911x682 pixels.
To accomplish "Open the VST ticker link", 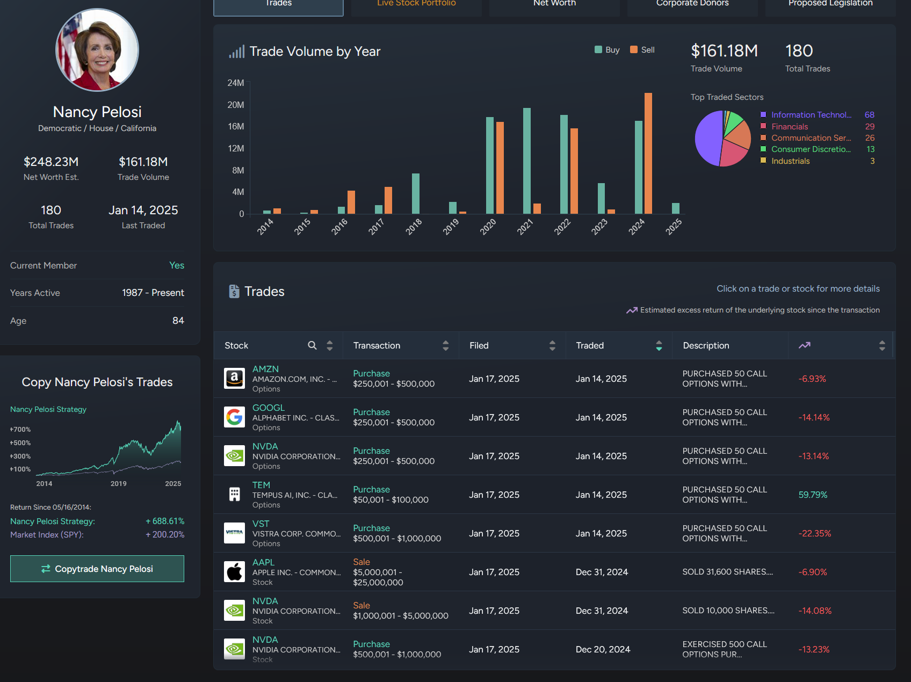I will coord(261,524).
